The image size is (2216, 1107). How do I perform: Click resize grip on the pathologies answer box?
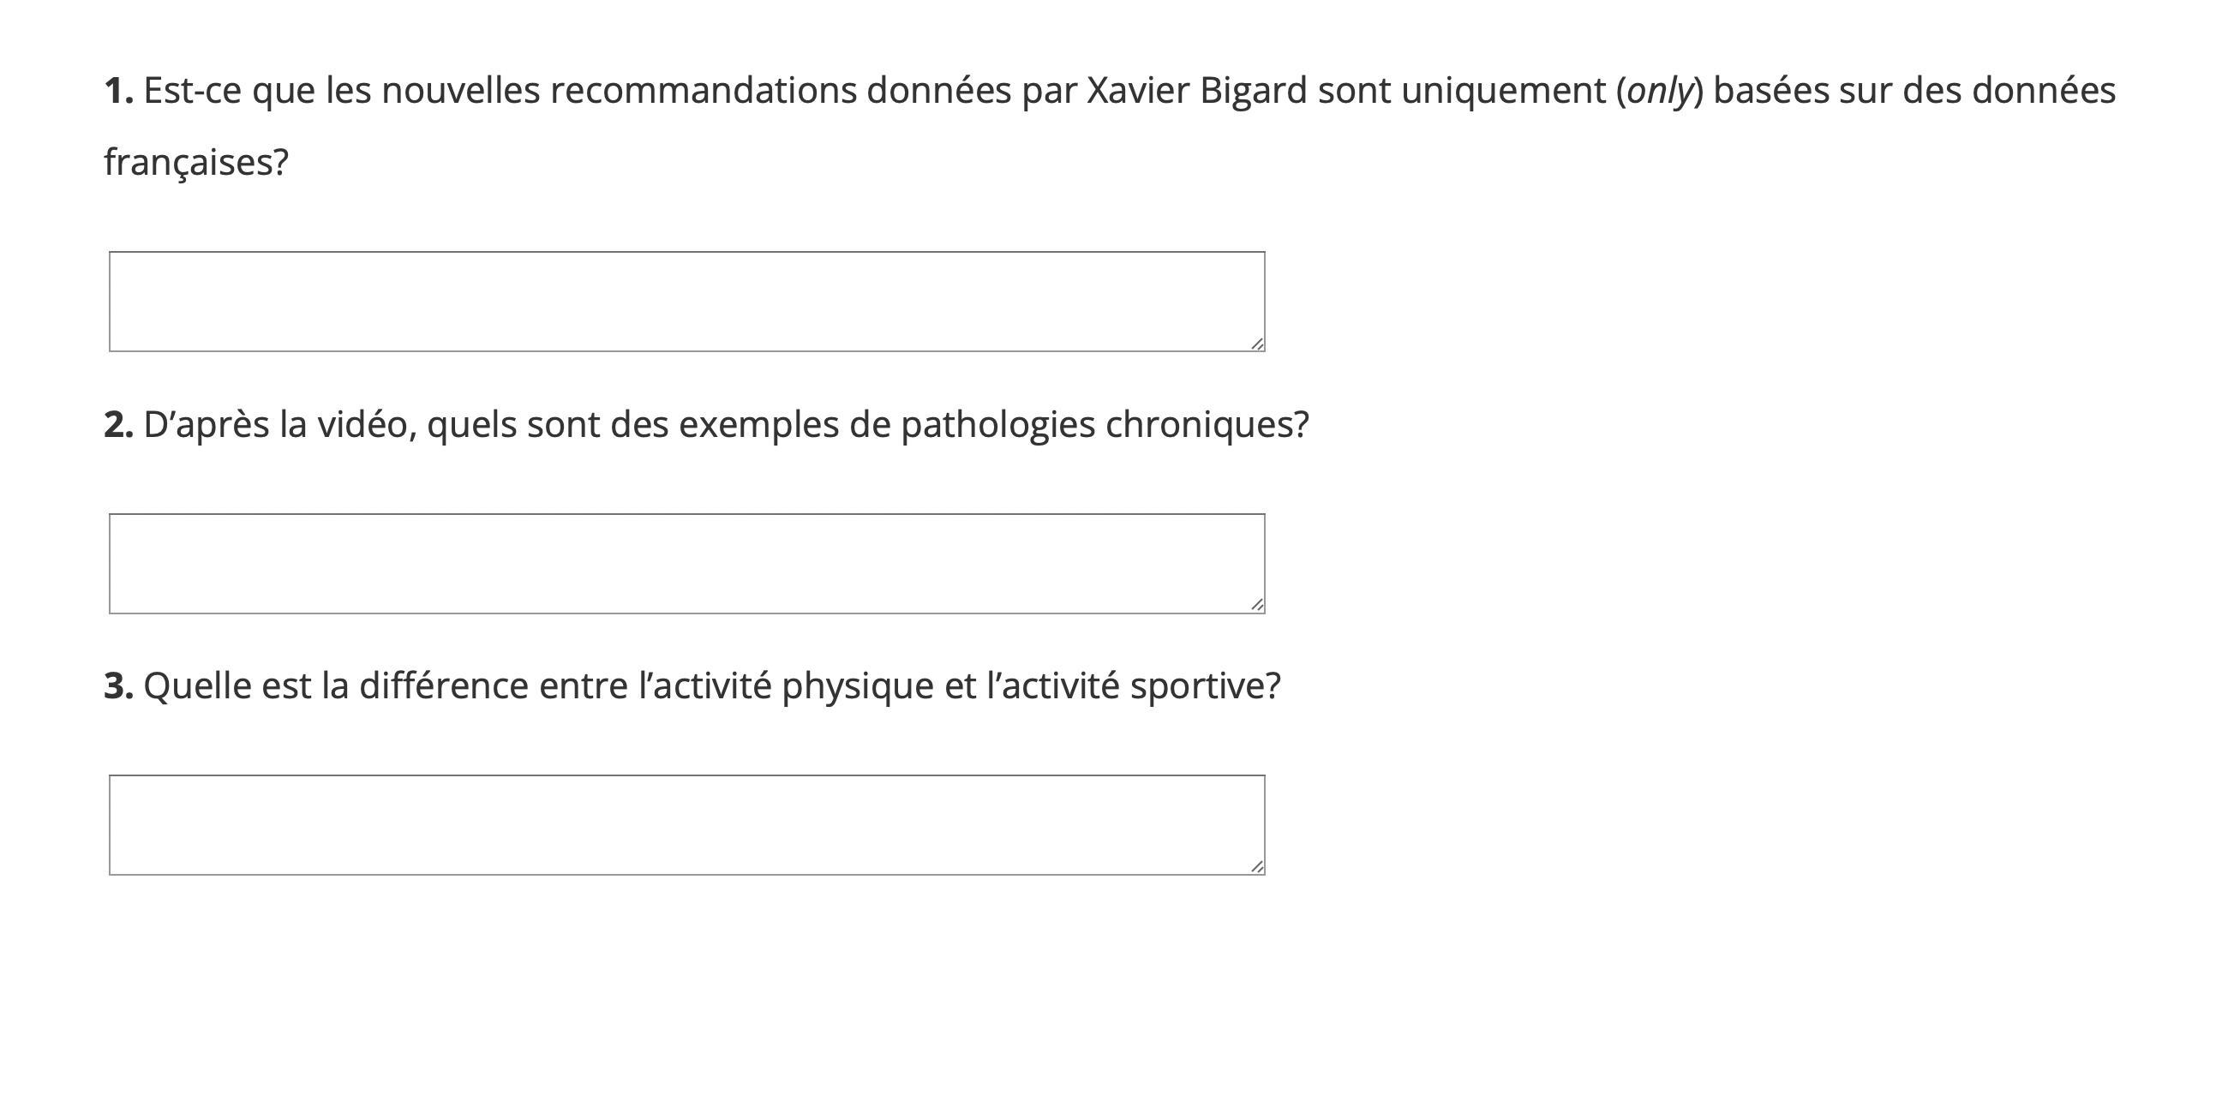point(1257,606)
